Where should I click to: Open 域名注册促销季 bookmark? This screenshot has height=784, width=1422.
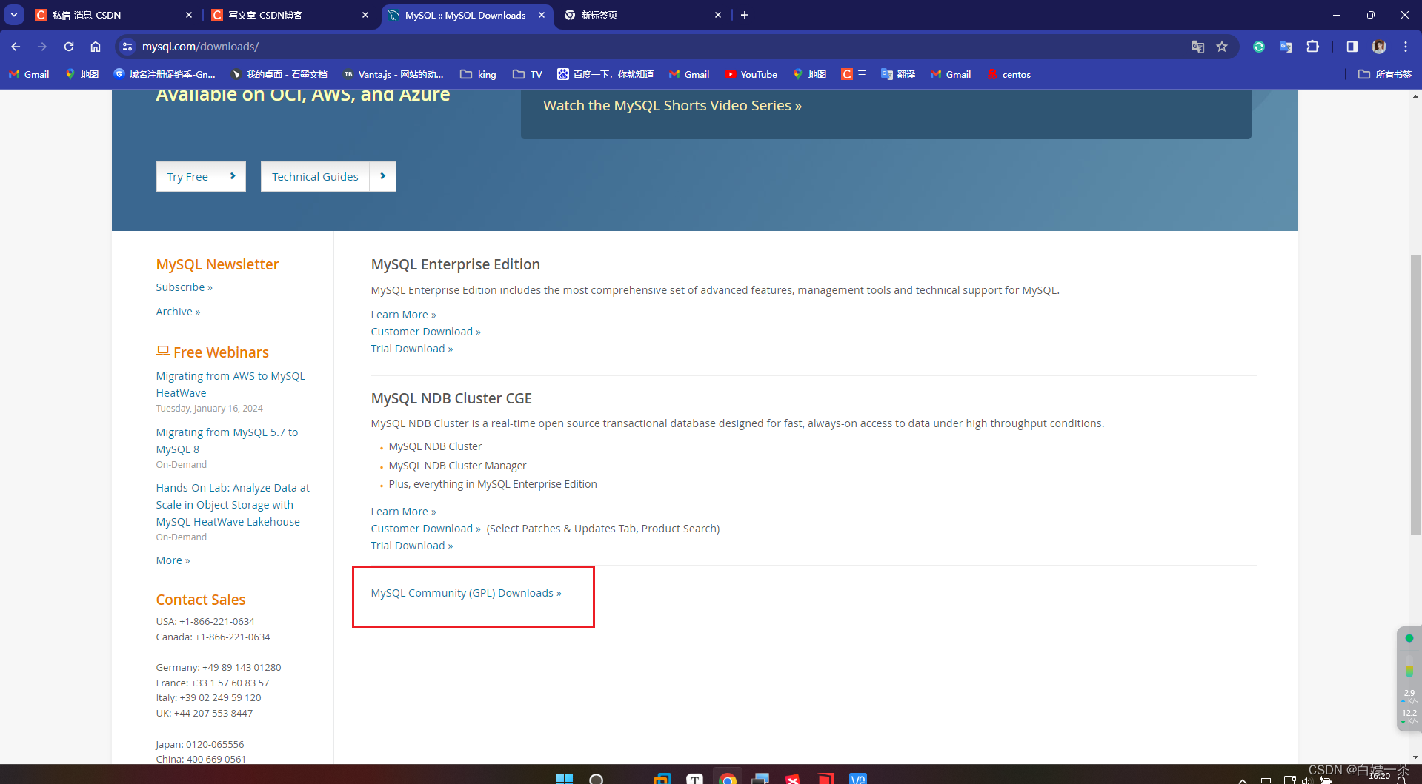pyautogui.click(x=165, y=75)
